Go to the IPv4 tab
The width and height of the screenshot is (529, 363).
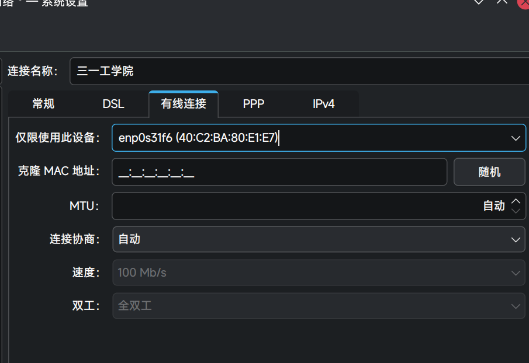click(x=324, y=104)
